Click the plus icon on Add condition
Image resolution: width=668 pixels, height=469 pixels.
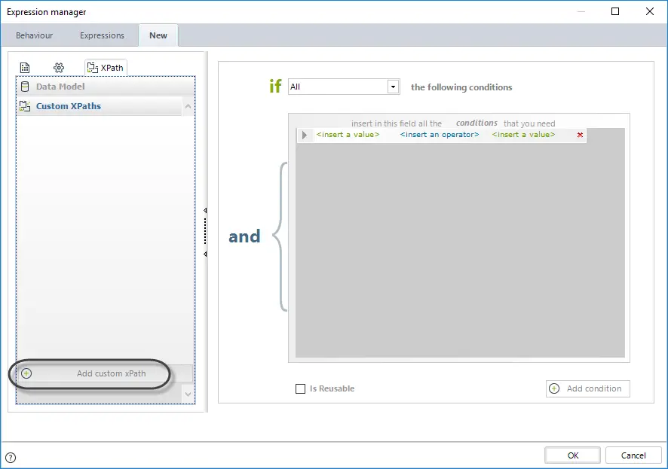pos(554,388)
